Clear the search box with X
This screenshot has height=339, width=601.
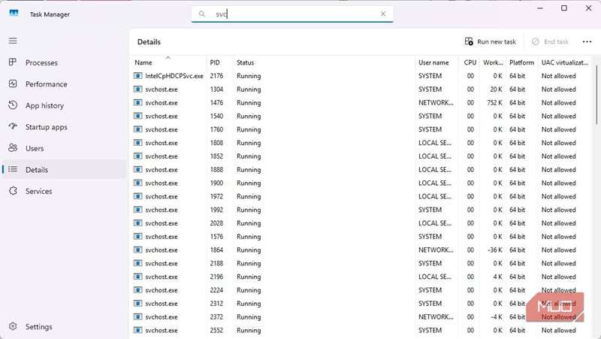383,14
